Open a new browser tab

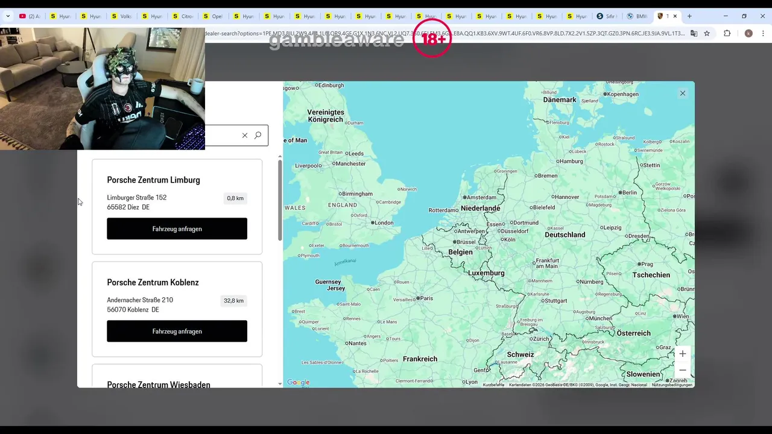pyautogui.click(x=689, y=16)
